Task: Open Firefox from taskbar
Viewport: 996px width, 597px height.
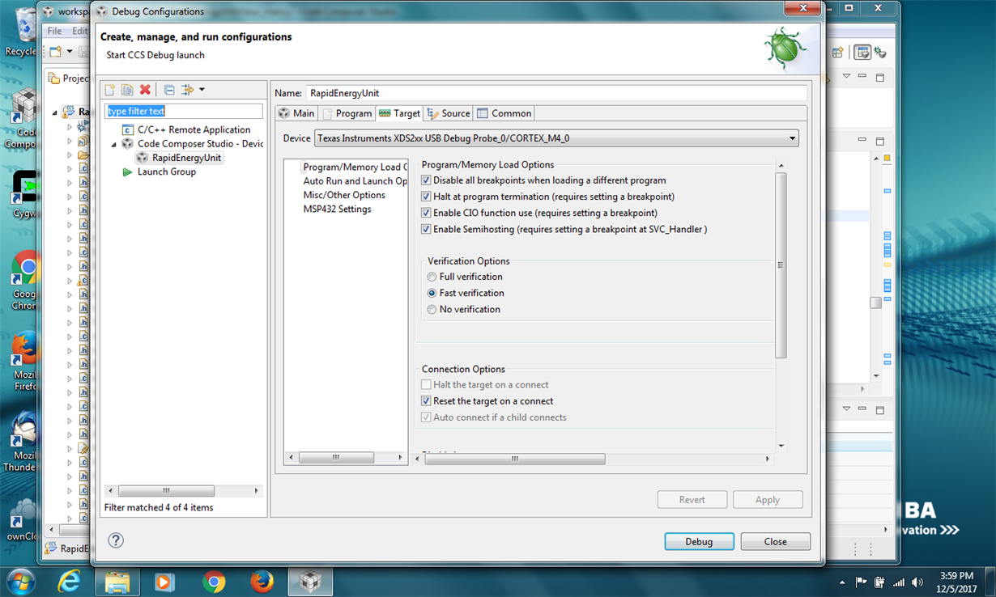Action: (262, 582)
